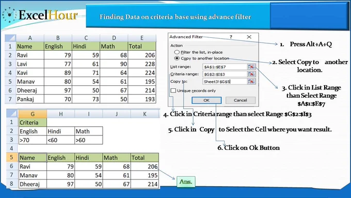
Task: Select column I header
Action: point(89,114)
